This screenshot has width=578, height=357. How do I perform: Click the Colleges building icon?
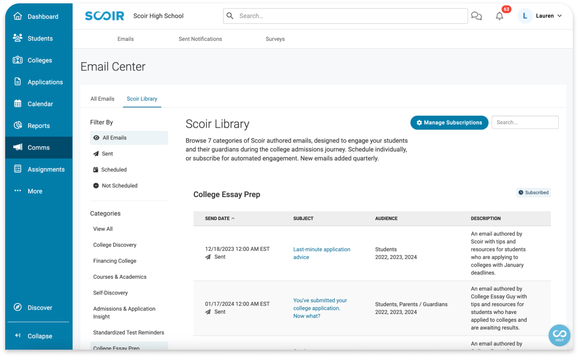click(18, 60)
